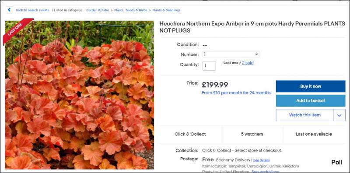Open Plants & Seedlings category link
This screenshot has width=350, height=173.
click(166, 10)
